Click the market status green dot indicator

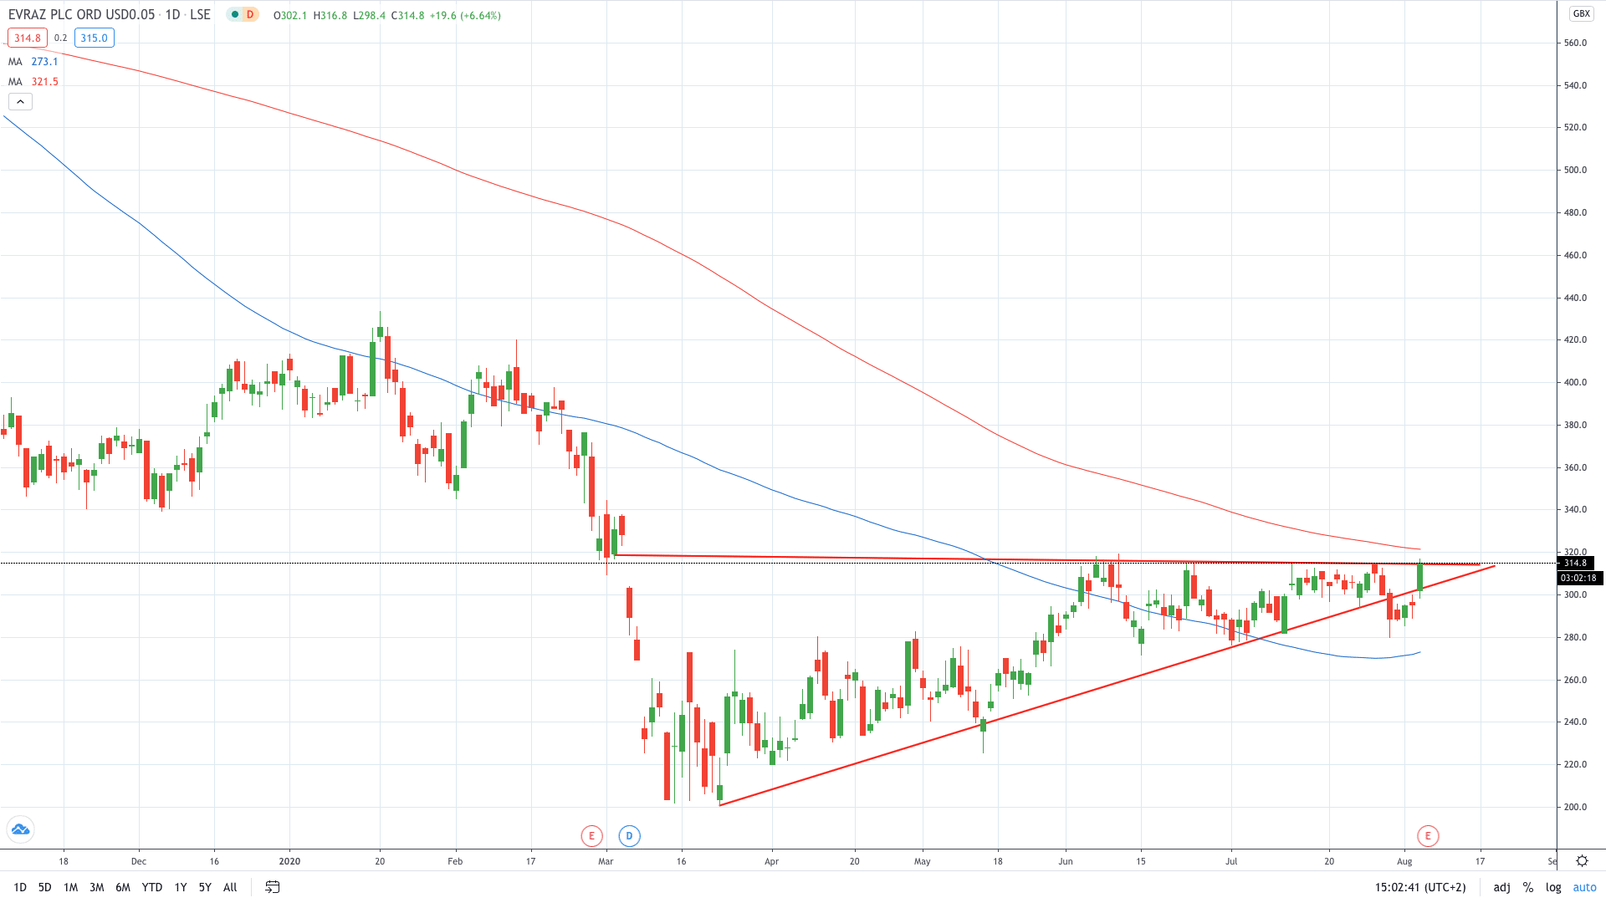[235, 15]
